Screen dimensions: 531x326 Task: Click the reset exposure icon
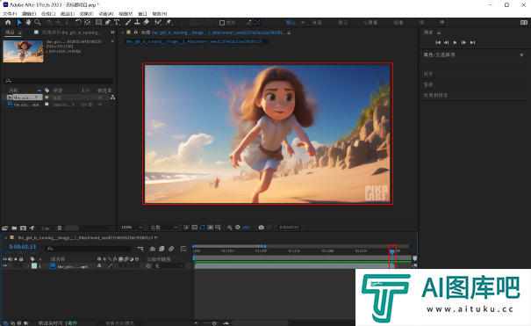pos(238,227)
